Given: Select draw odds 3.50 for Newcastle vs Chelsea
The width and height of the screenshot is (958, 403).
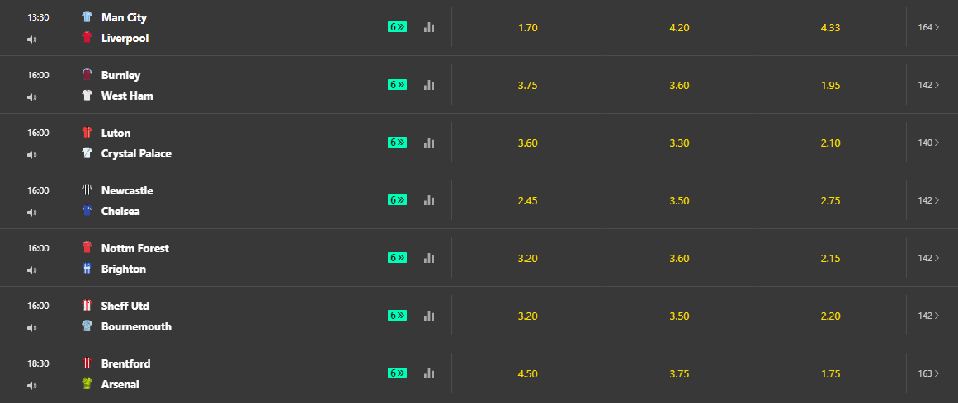Looking at the screenshot, I should pyautogui.click(x=679, y=200).
